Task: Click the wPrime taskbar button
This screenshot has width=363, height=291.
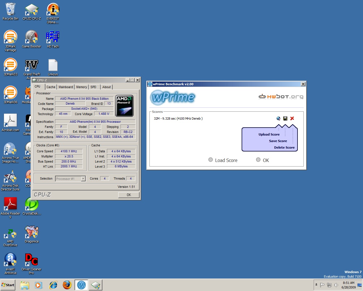Action: [81, 285]
